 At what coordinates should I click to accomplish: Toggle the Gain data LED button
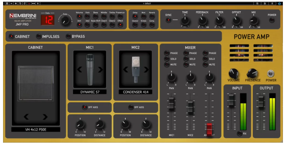(x=87, y=16)
